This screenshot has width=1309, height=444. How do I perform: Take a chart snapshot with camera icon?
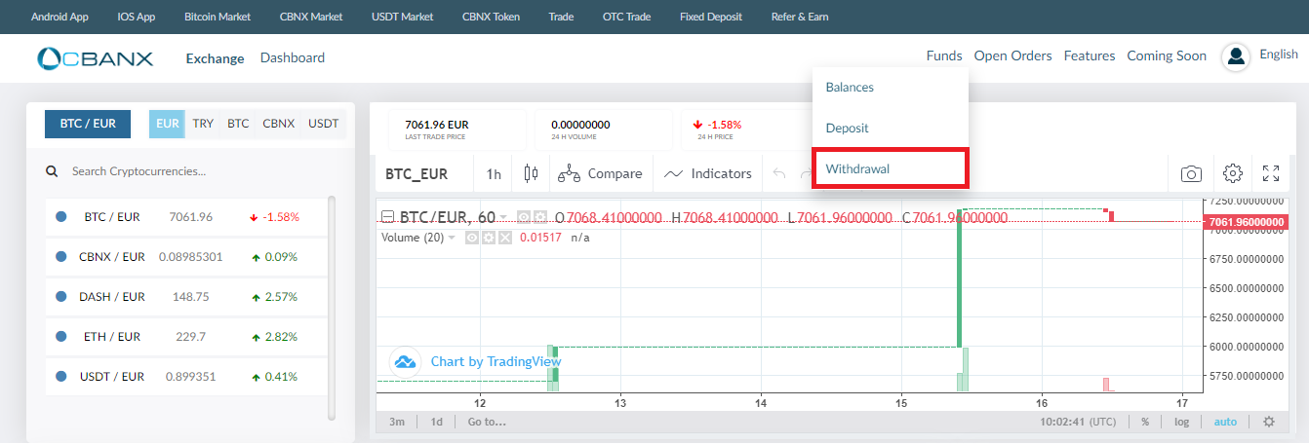tap(1191, 173)
